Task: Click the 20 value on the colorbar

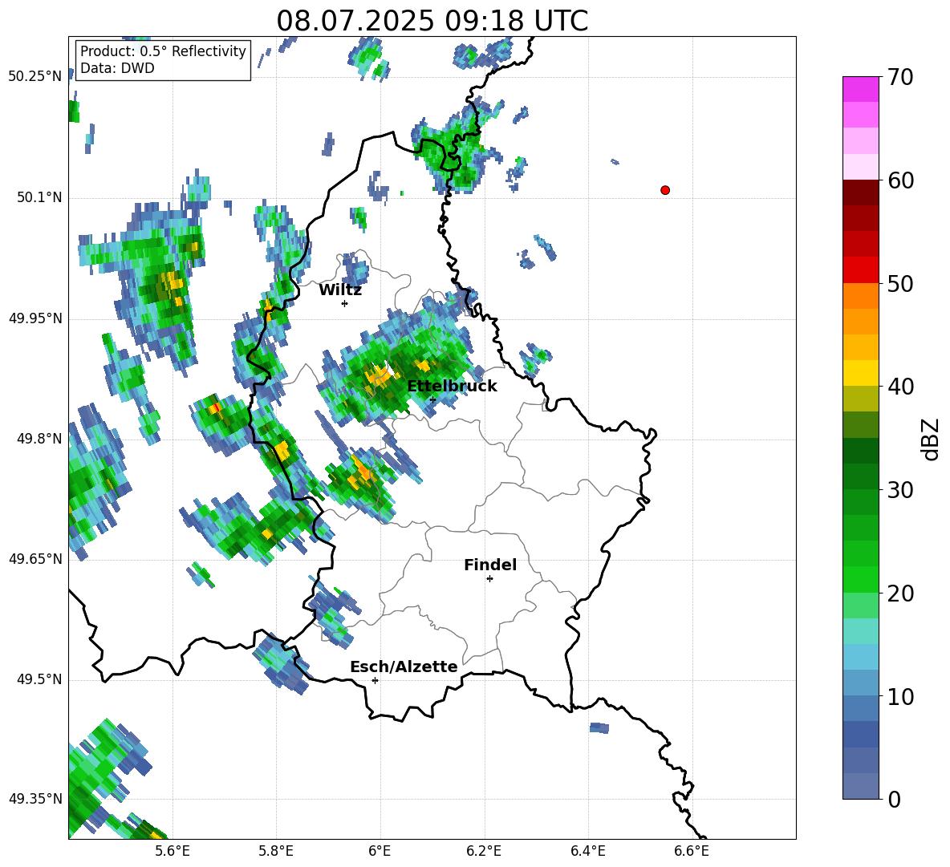Action: click(900, 594)
